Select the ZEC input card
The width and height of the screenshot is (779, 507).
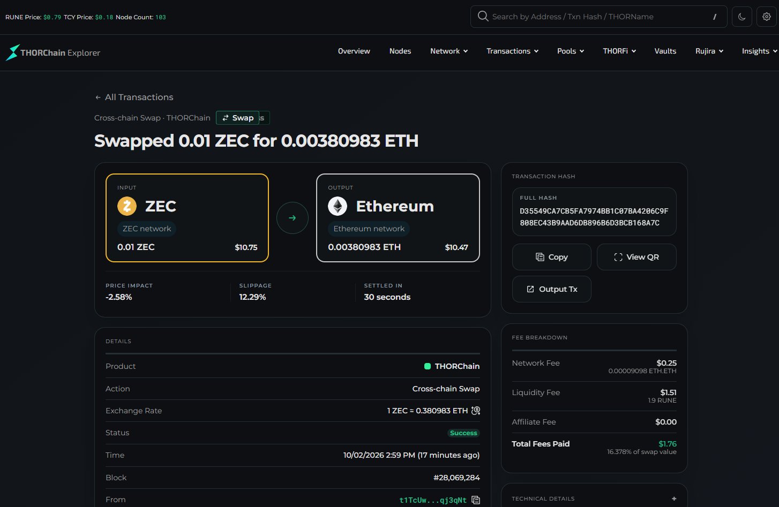188,218
